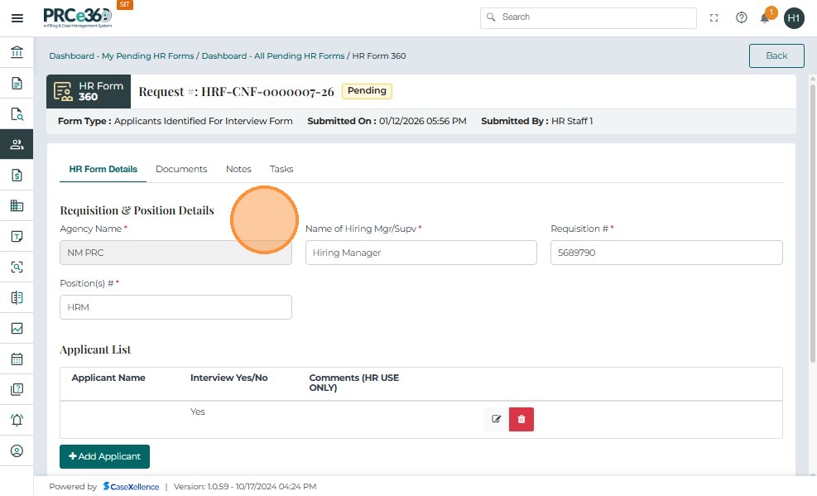Click the notifications bell in header

point(766,17)
